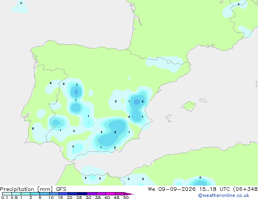Click the 0.1–0.5 mm palest legend swatch
This screenshot has height=199, width=258.
pyautogui.click(x=7, y=194)
